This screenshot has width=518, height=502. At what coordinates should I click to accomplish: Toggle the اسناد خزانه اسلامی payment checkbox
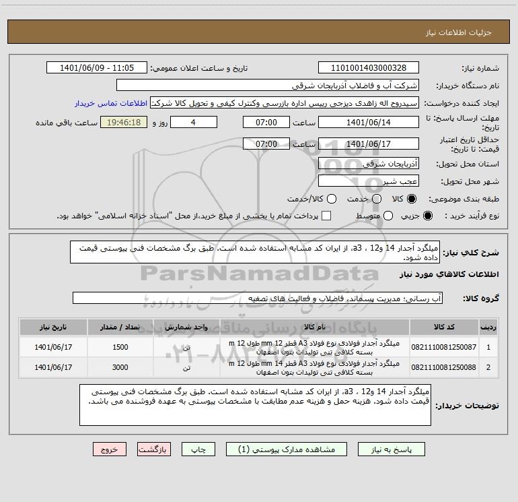pyautogui.click(x=326, y=216)
